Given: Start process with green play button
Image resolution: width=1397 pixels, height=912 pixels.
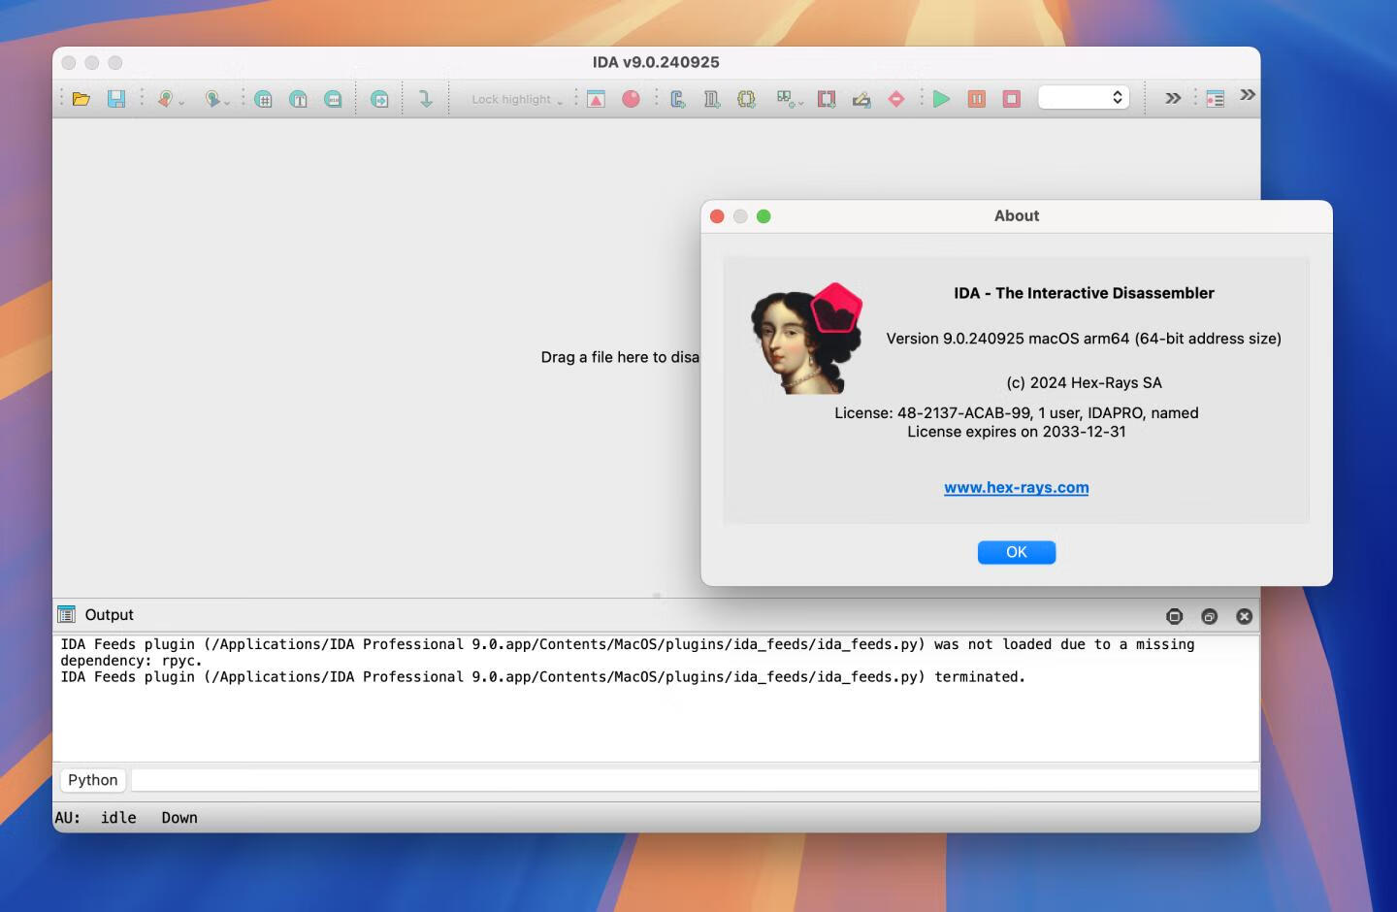Looking at the screenshot, I should (x=941, y=99).
